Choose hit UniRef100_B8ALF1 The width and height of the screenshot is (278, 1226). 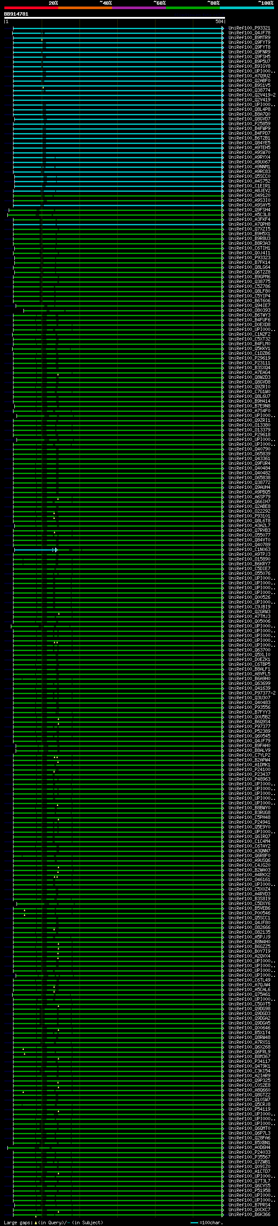249,669
